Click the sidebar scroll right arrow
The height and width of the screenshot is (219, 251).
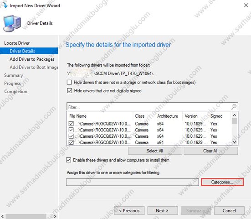point(55,216)
